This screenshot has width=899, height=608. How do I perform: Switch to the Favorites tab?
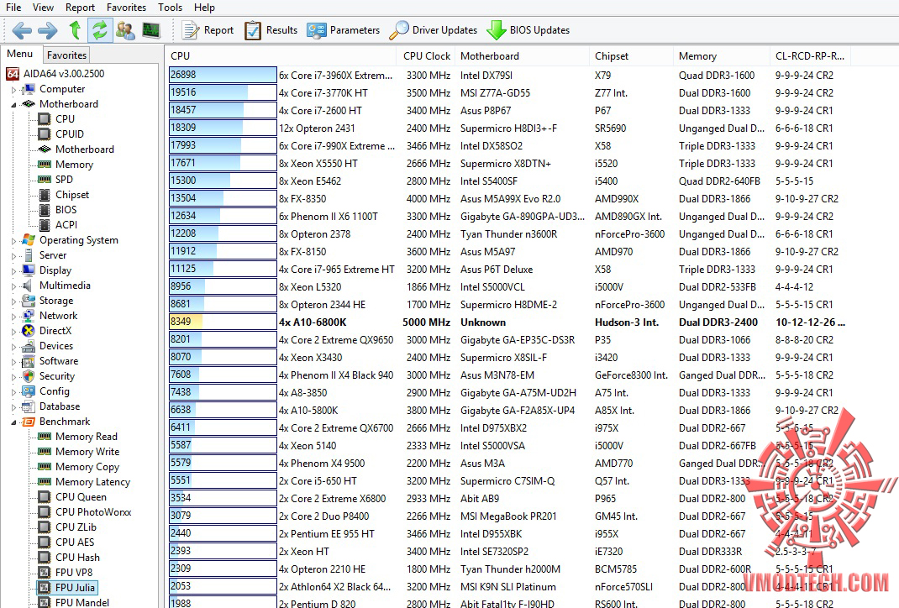66,55
